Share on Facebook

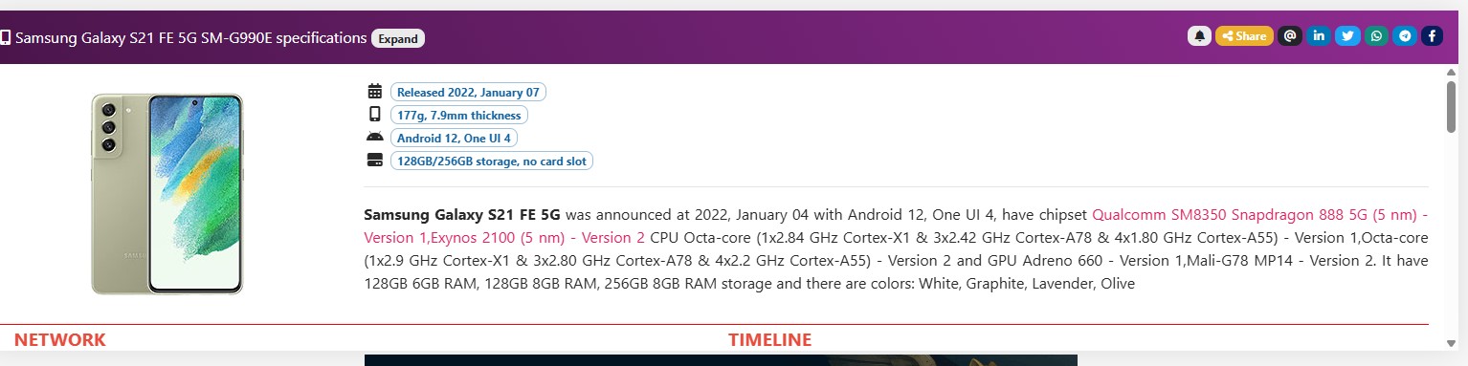point(1432,36)
